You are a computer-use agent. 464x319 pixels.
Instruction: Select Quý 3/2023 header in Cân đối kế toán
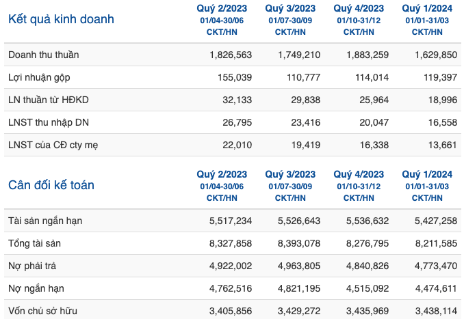290,174
